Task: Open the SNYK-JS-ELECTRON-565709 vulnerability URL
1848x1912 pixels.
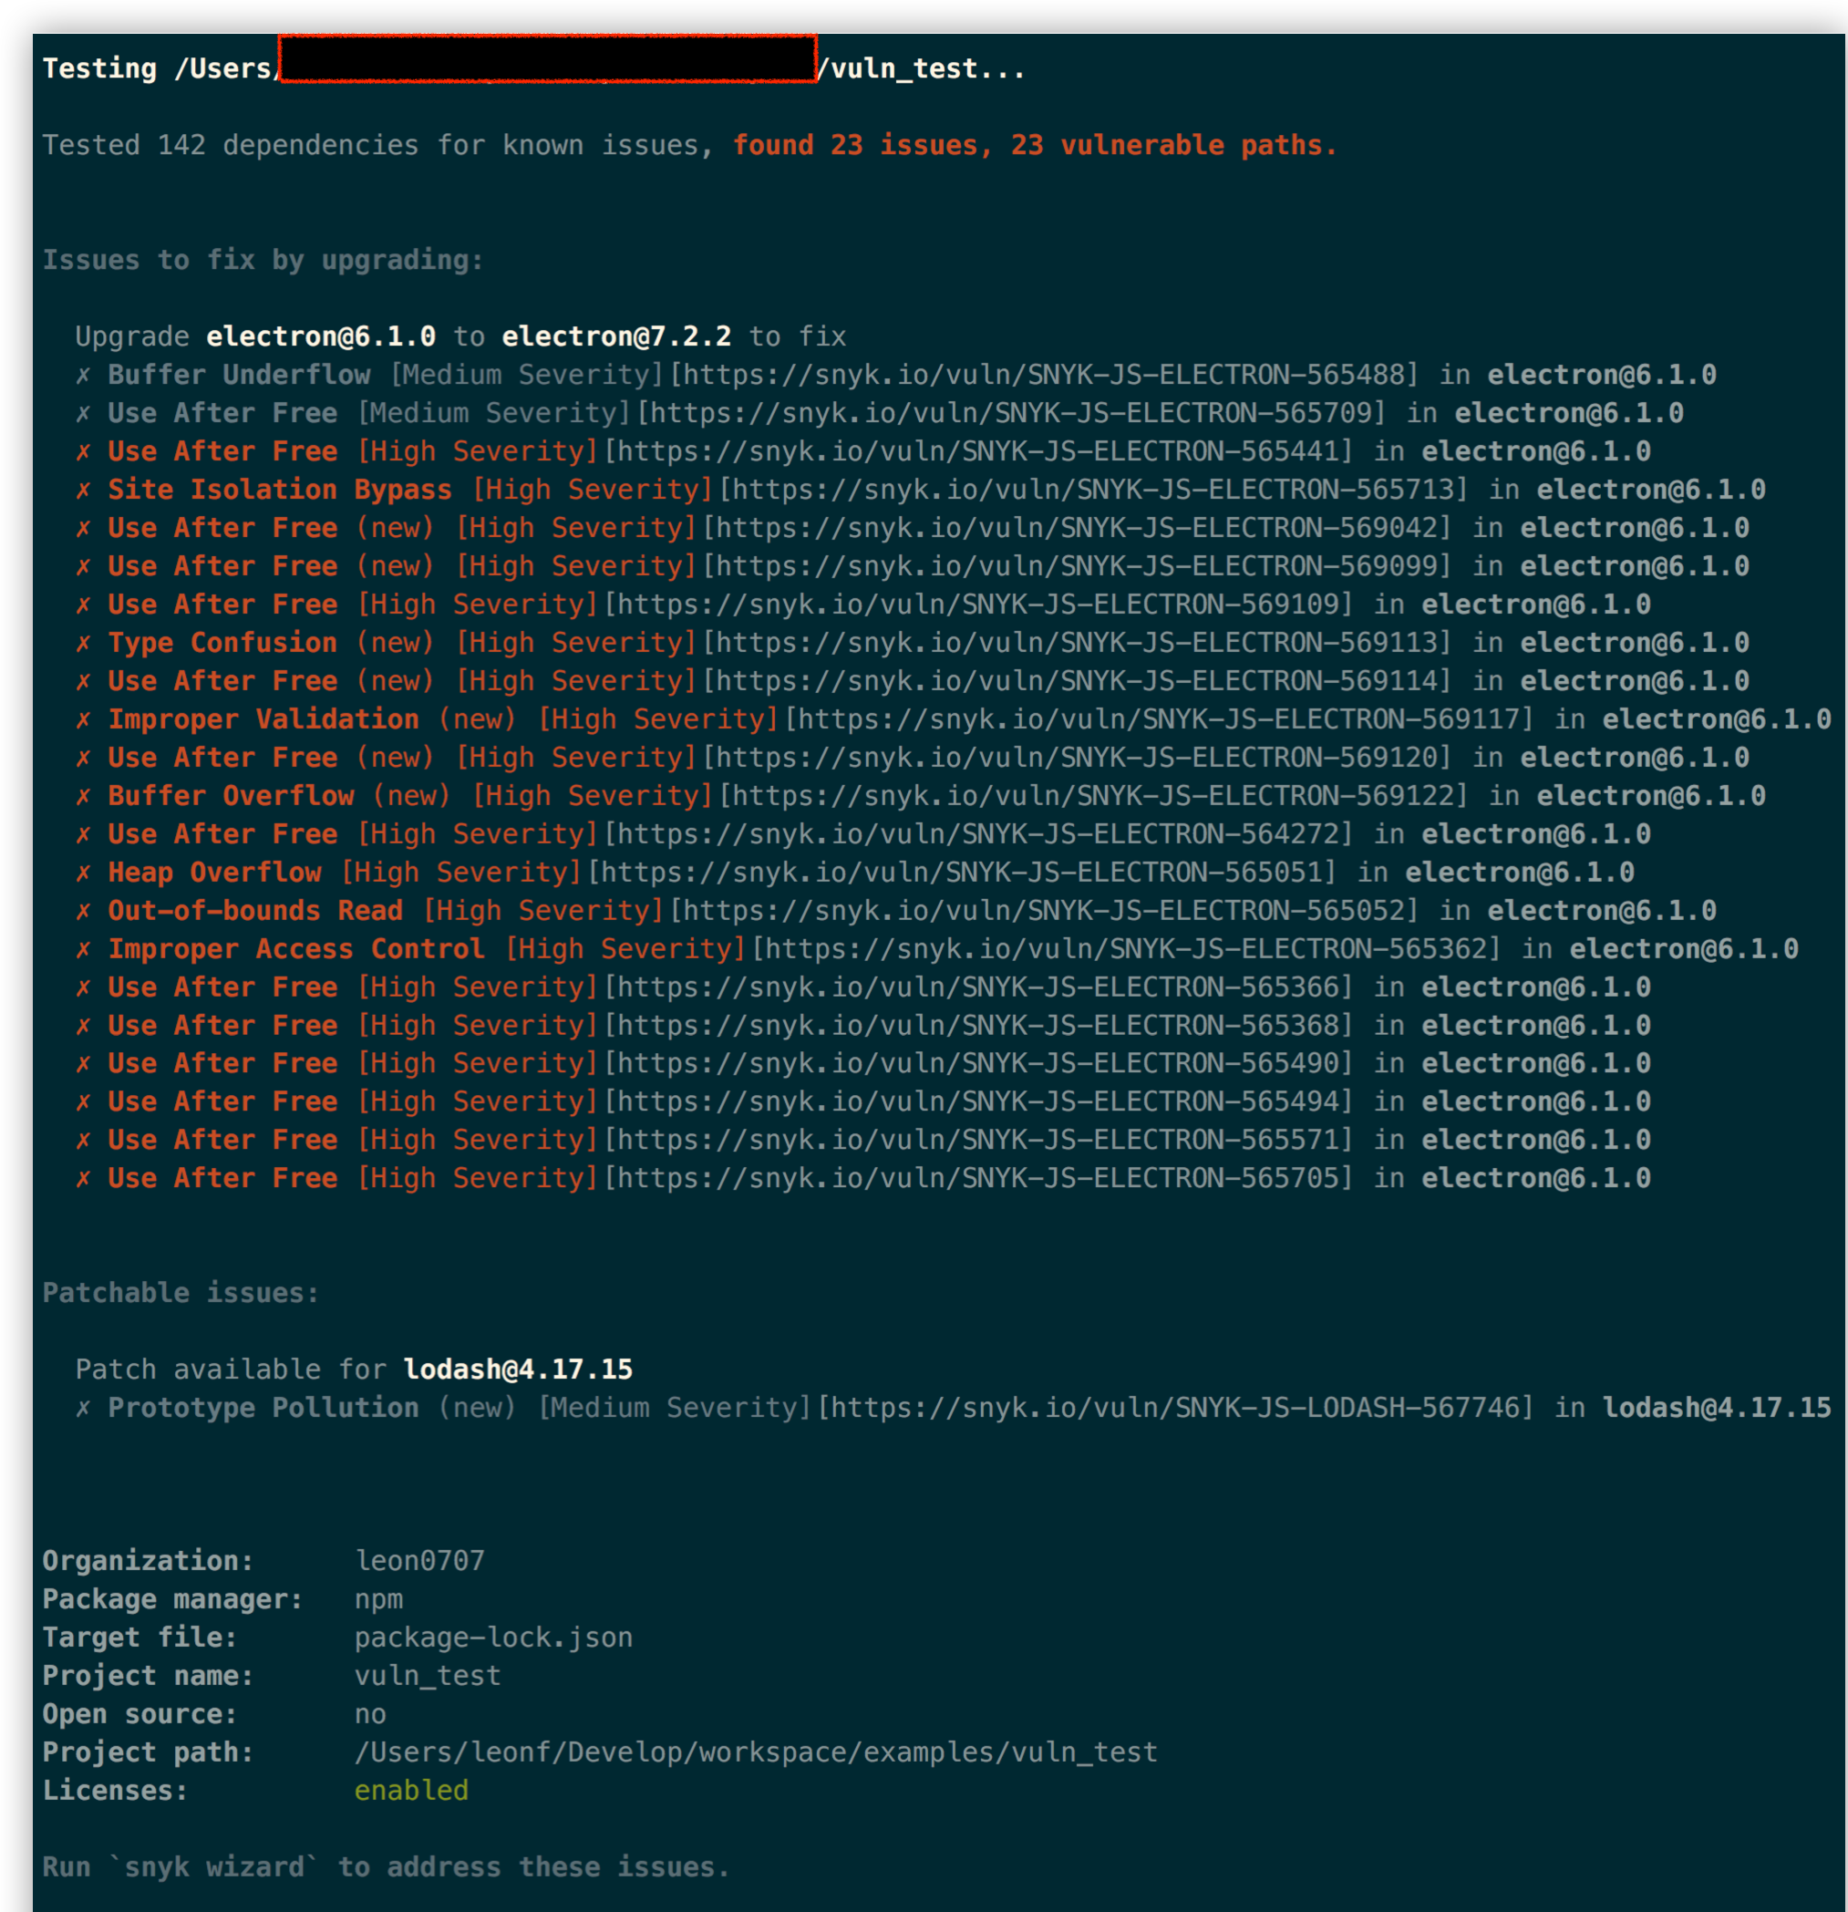Action: pyautogui.click(x=1010, y=413)
